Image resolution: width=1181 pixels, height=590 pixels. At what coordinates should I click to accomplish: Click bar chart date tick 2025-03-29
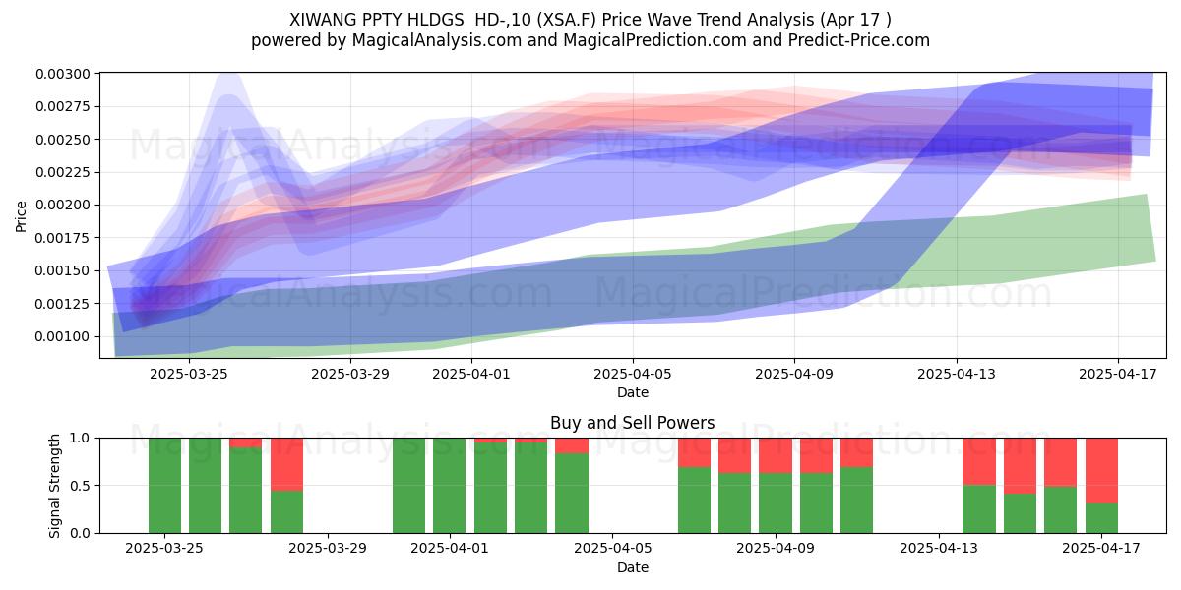point(328,549)
